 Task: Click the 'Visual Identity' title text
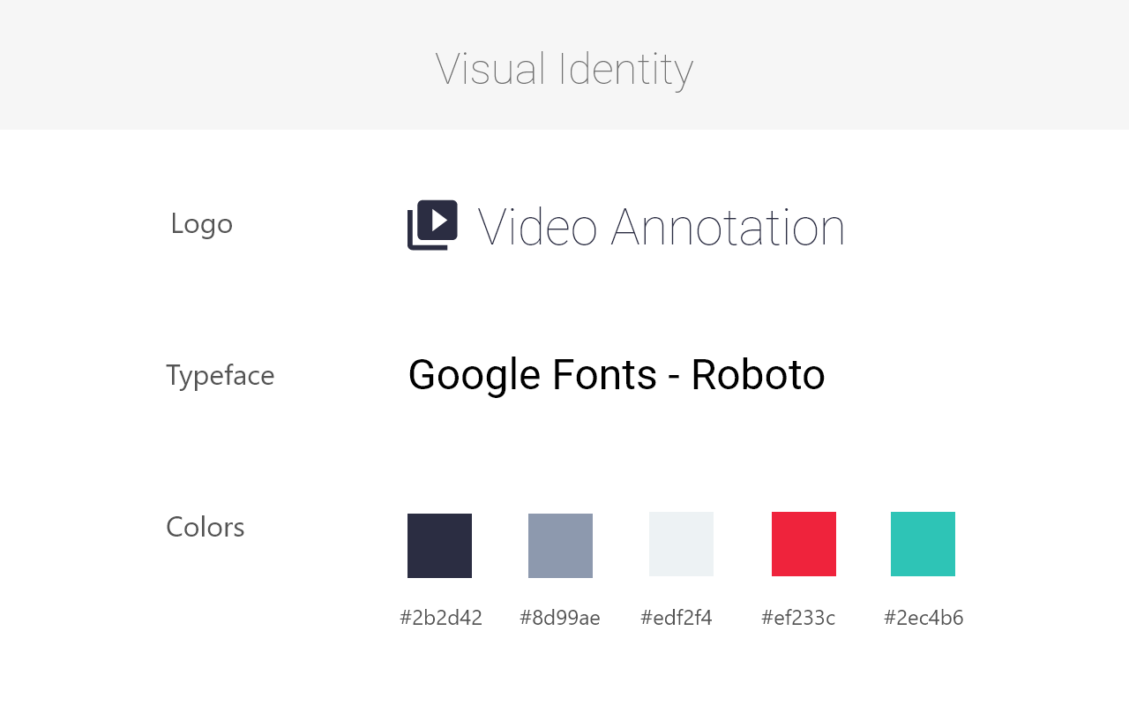coord(564,69)
